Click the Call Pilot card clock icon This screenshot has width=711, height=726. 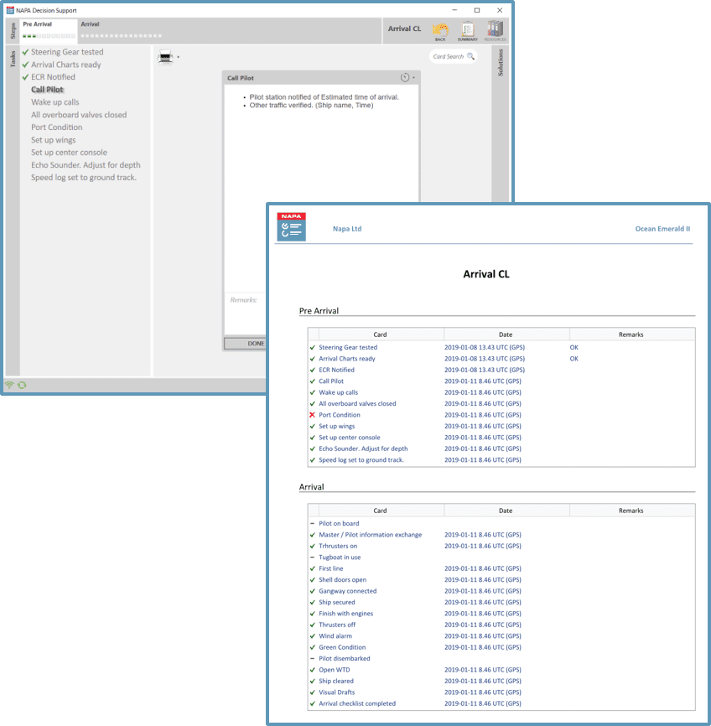tap(405, 77)
